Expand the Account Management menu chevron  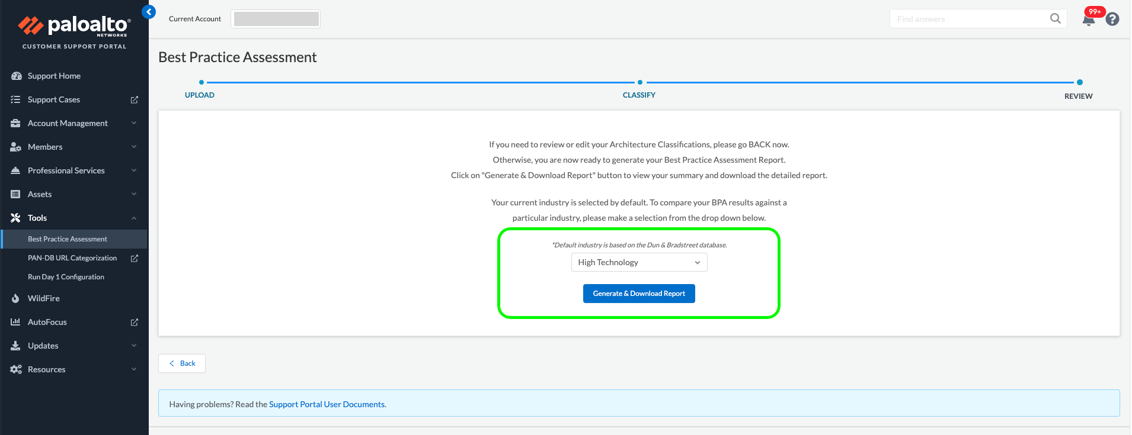[x=134, y=123]
